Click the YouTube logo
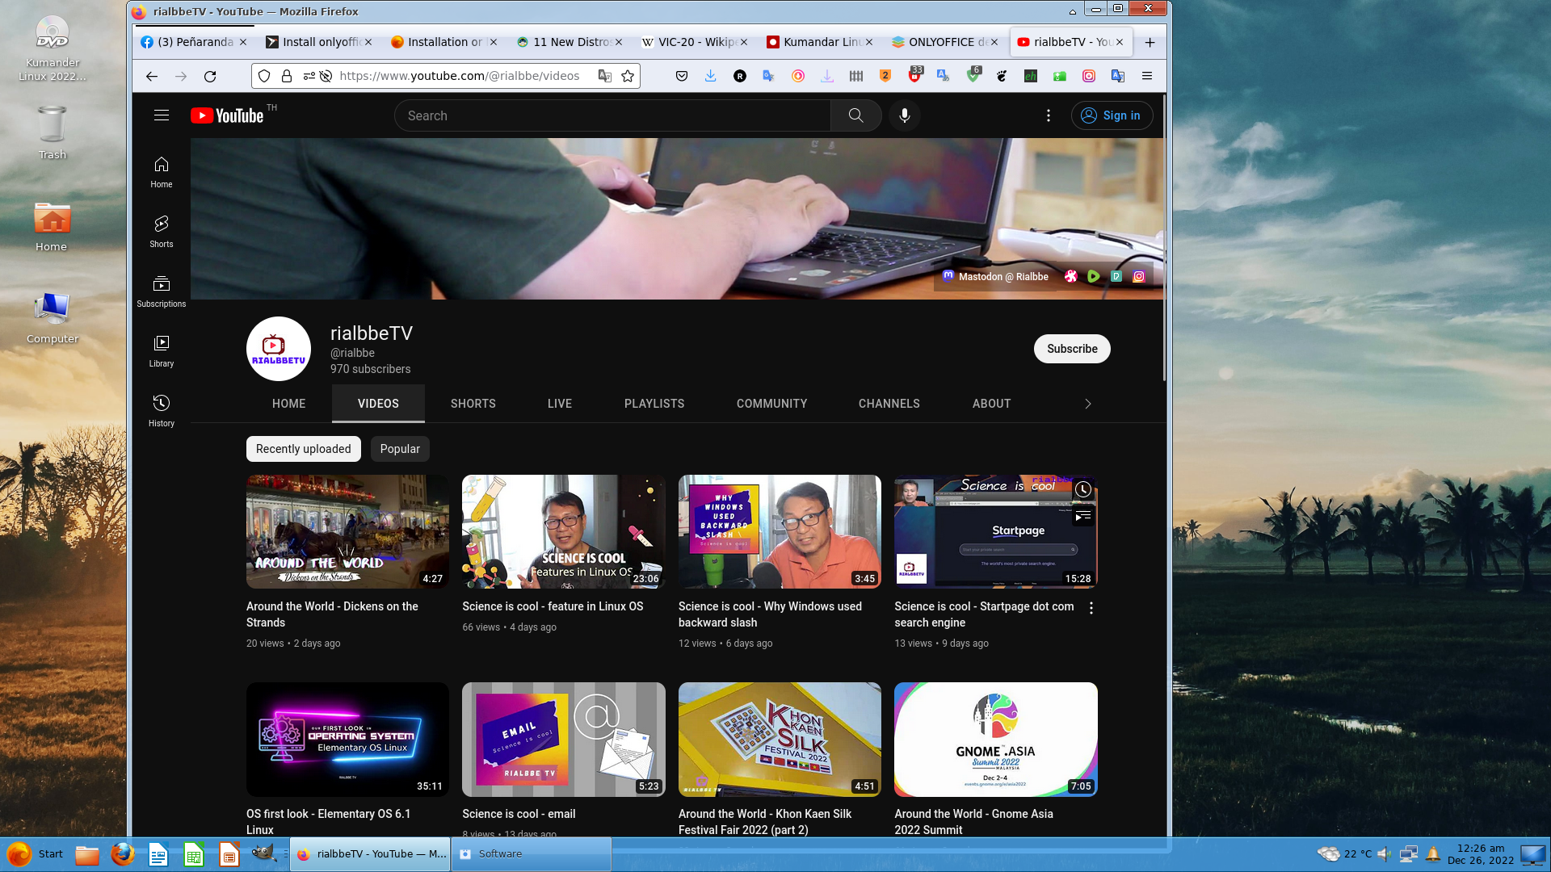This screenshot has width=1551, height=872. (227, 115)
